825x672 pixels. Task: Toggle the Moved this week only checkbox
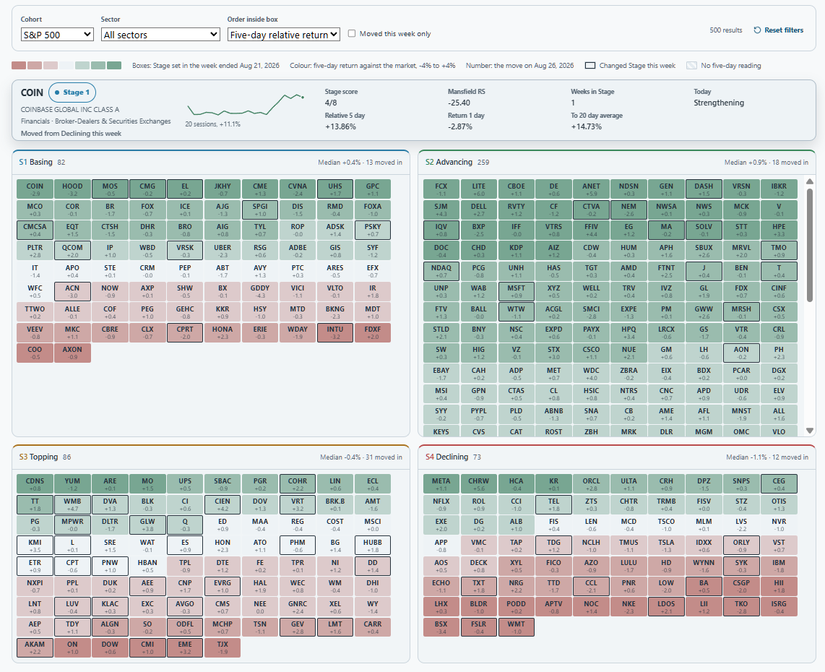click(352, 34)
